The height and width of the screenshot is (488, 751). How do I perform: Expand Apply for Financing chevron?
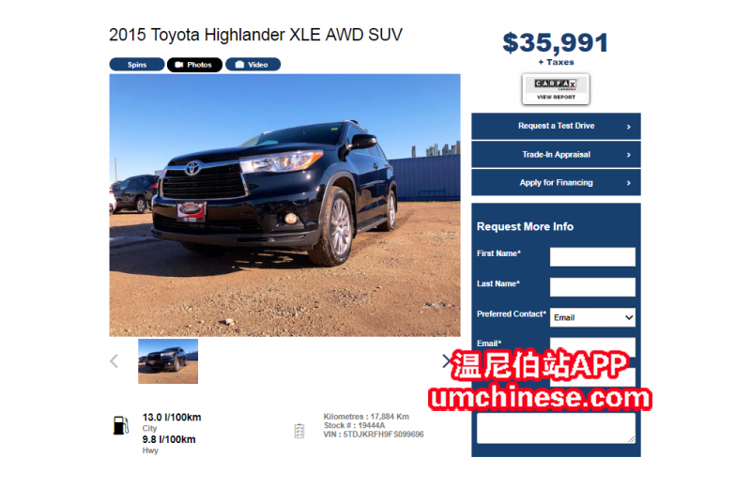click(x=628, y=183)
